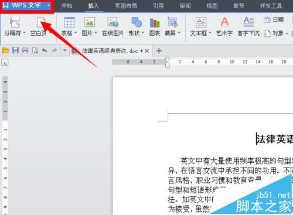
Task: Expand the quick access toolbar dropdown
Action: point(64,50)
